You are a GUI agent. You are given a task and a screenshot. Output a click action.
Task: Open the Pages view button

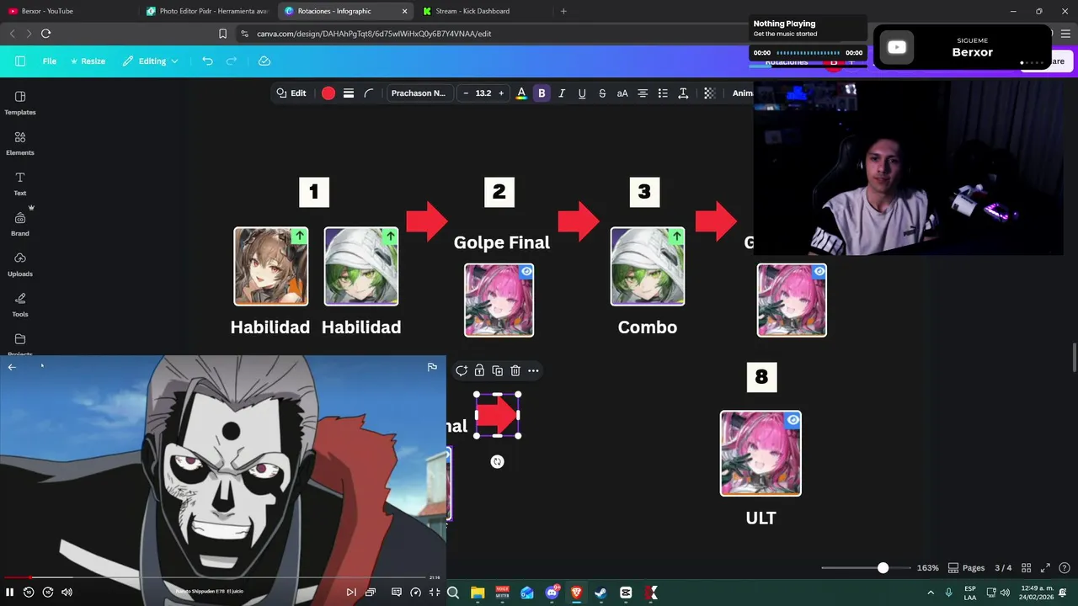point(966,568)
